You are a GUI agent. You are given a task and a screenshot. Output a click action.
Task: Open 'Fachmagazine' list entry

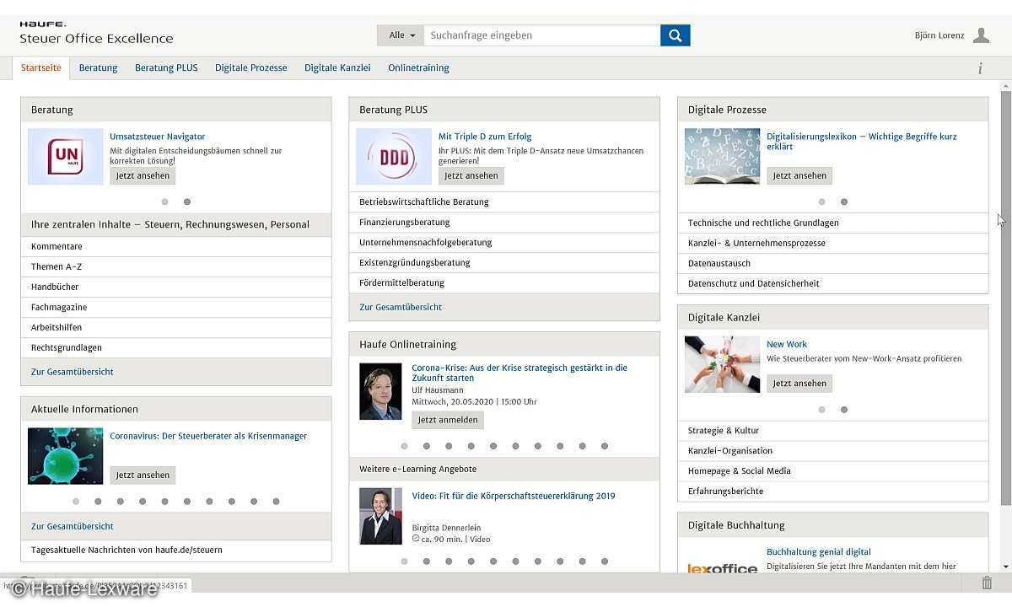coord(175,308)
